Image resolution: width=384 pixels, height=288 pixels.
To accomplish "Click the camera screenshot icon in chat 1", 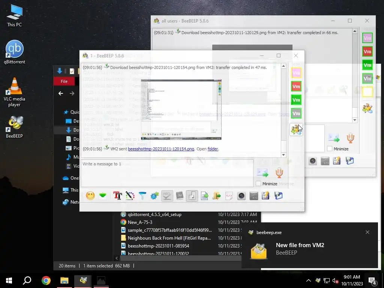I will pos(241,196).
